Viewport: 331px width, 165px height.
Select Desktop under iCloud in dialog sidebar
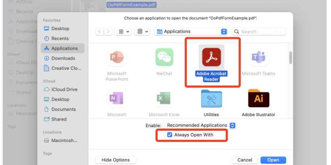[x=63, y=99]
